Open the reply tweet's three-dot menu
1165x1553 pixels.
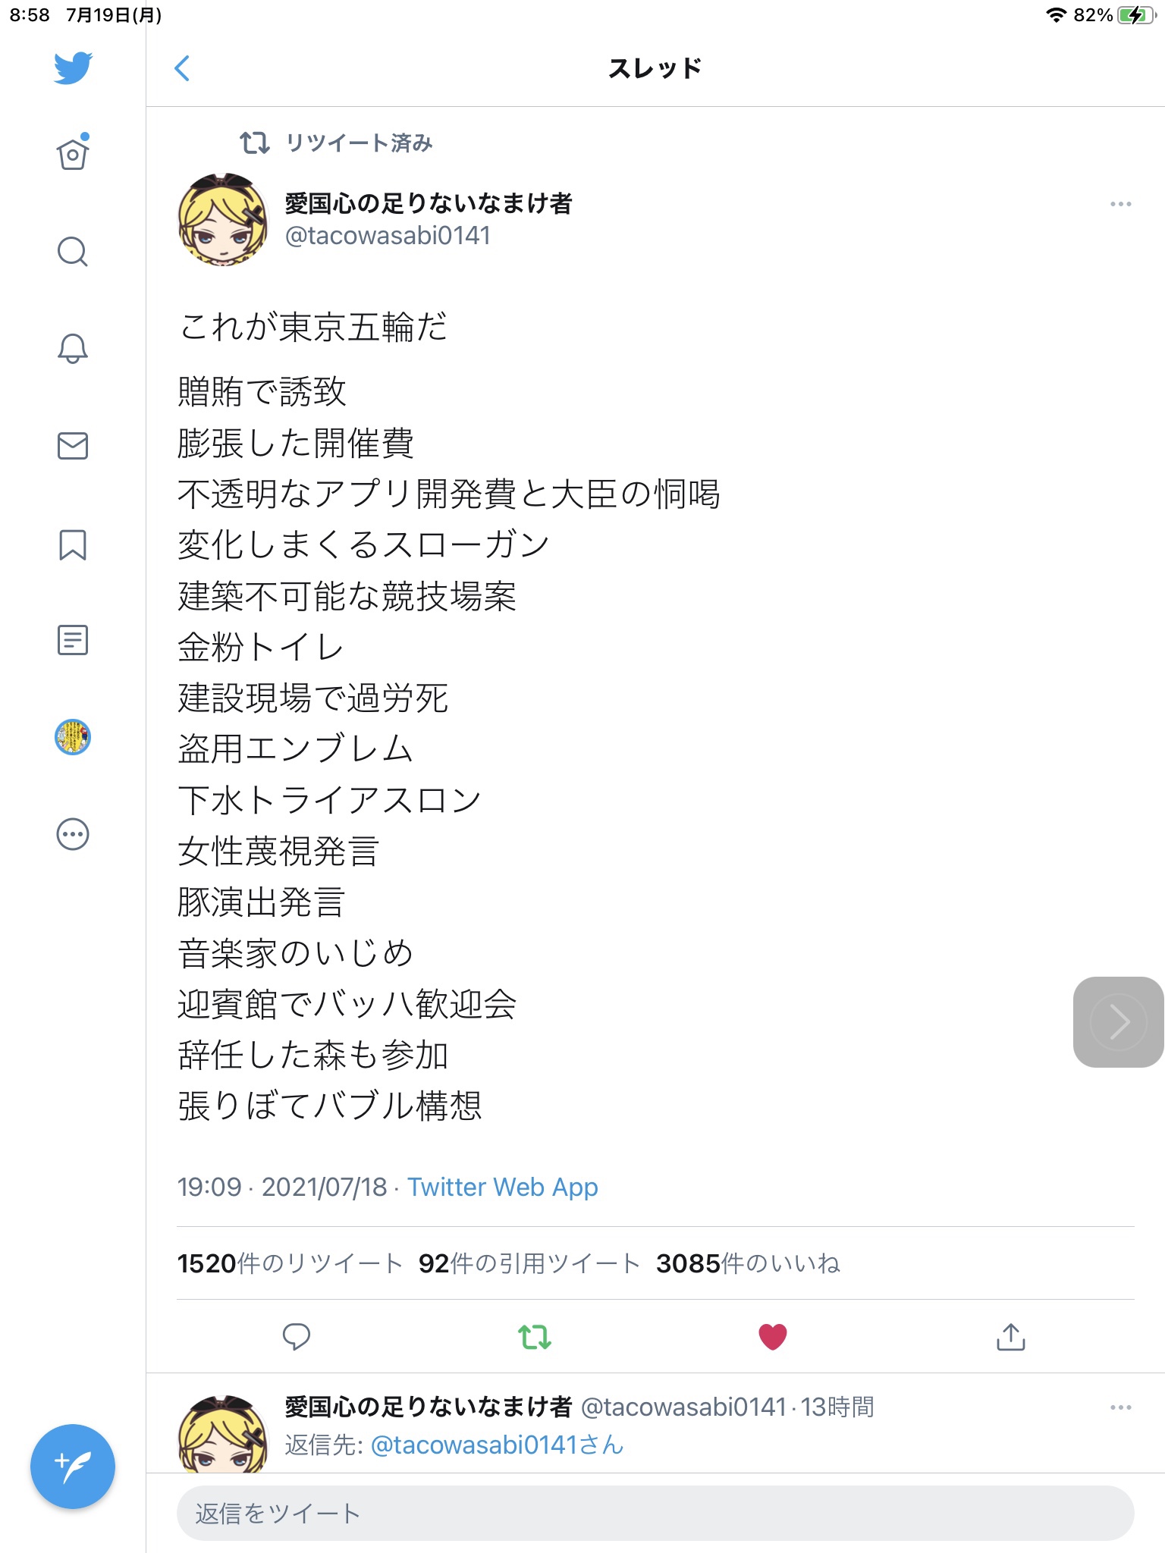(1120, 1407)
